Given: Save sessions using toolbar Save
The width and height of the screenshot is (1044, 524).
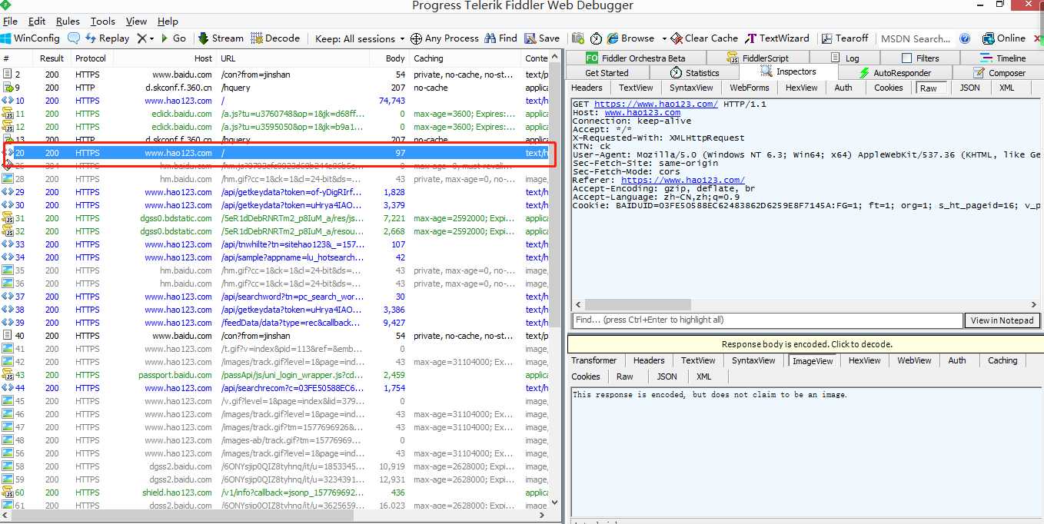Looking at the screenshot, I should (542, 38).
